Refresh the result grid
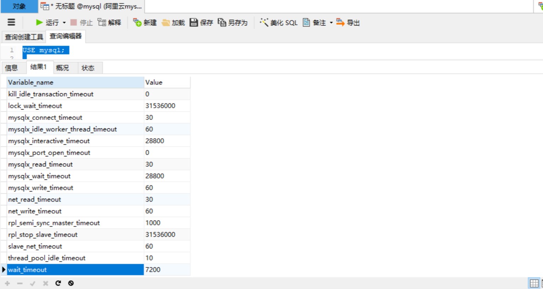The height and width of the screenshot is (289, 543). click(x=58, y=283)
